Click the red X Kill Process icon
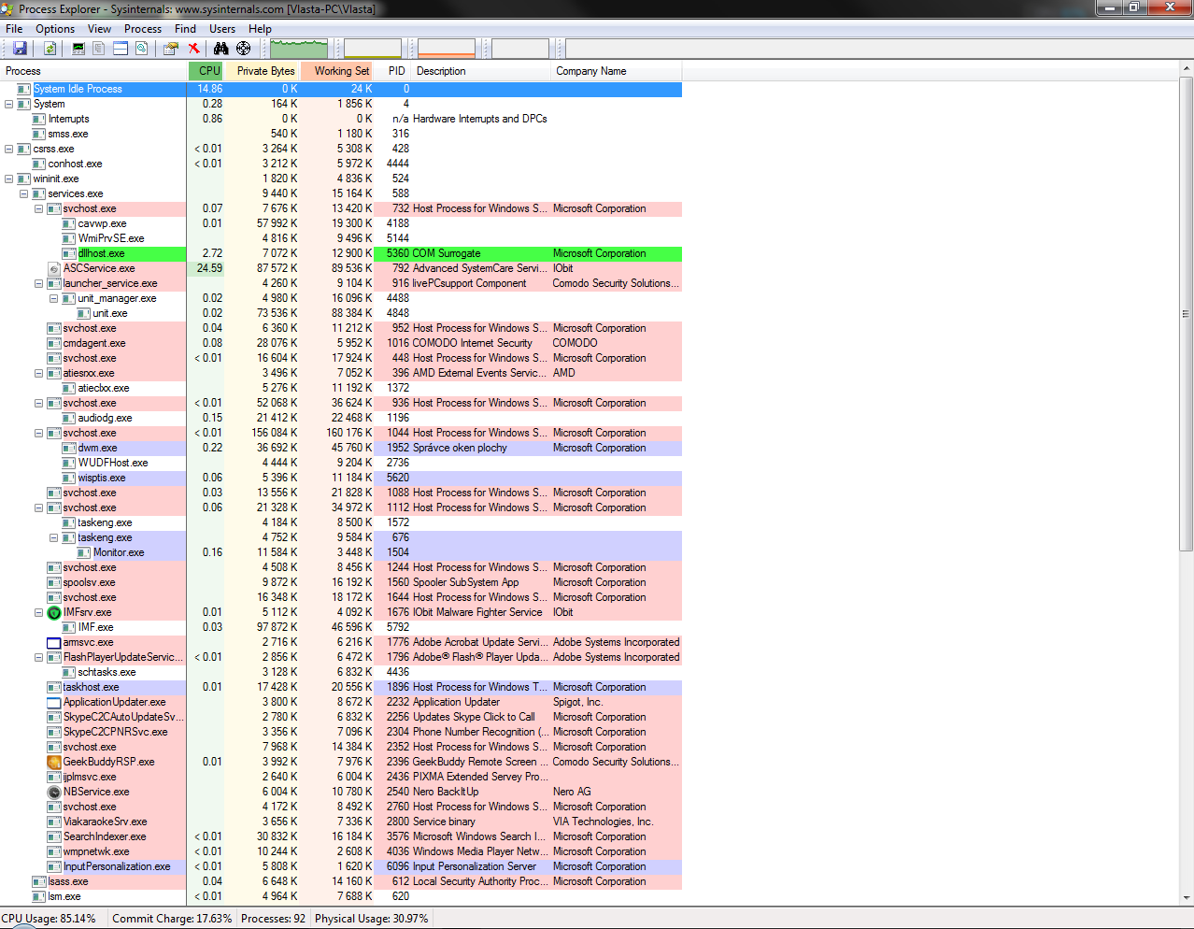The width and height of the screenshot is (1194, 929). click(x=193, y=49)
